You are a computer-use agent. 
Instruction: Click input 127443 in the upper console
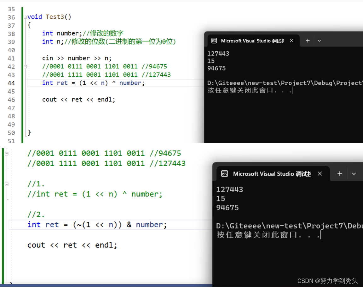(218, 53)
